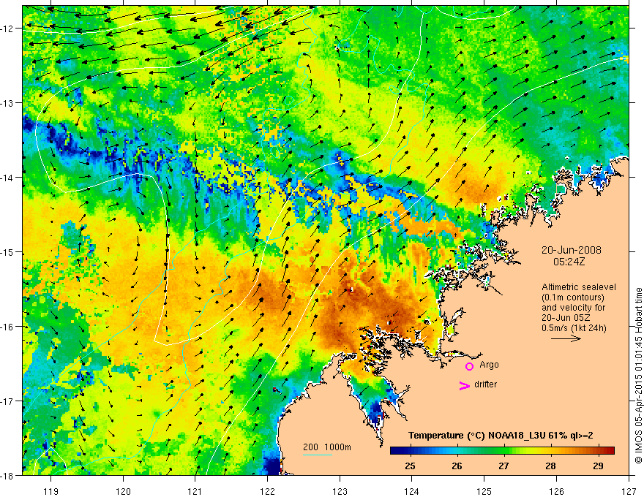644x497 pixels.
Task: Click the 26 value on color scale
Action: [x=457, y=466]
